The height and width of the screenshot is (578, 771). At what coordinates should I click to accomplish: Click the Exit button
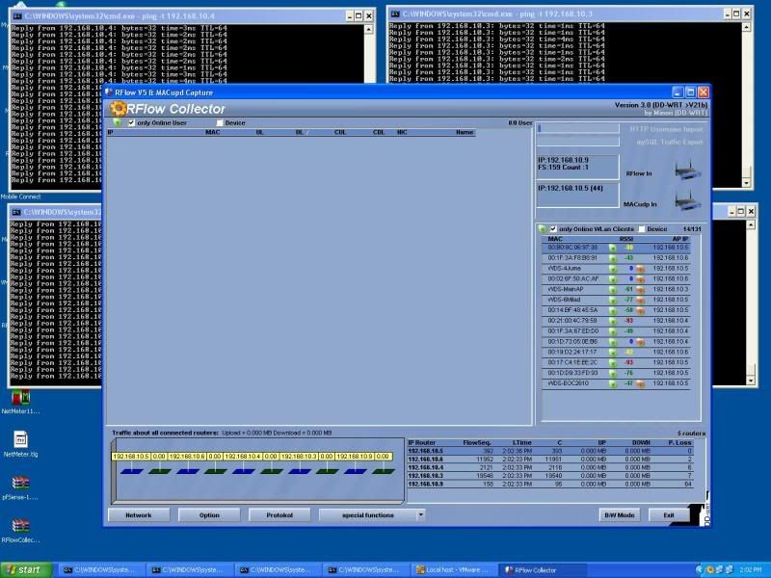point(669,515)
